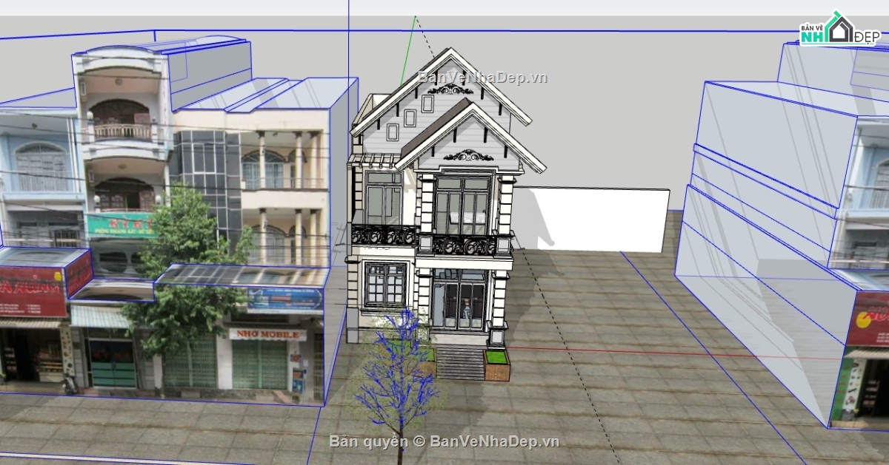Click the ornament on the lower front gable
Screen dimensions: 889x465
(468, 155)
